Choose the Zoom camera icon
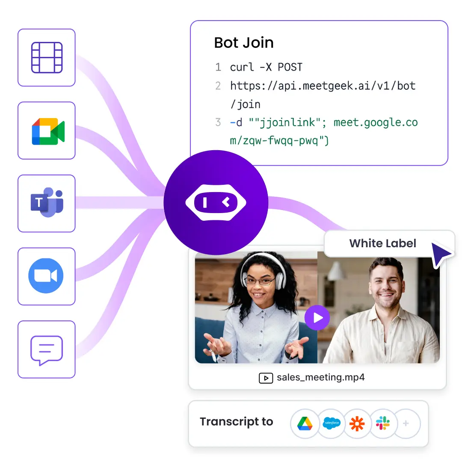The height and width of the screenshot is (462, 462). pos(46,276)
